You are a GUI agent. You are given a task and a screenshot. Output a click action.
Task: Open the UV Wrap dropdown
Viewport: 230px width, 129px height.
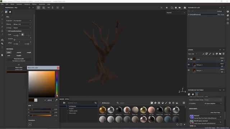tap(22, 28)
